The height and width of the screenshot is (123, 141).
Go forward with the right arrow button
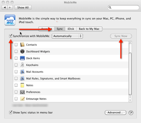(10, 7)
